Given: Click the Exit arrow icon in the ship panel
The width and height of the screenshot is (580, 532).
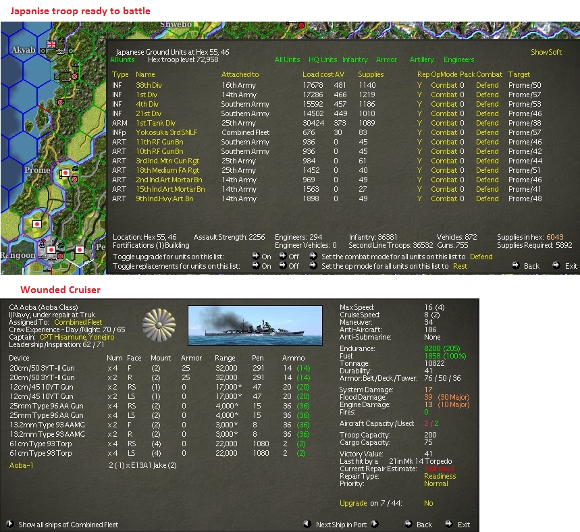Looking at the screenshot, I should [x=449, y=523].
